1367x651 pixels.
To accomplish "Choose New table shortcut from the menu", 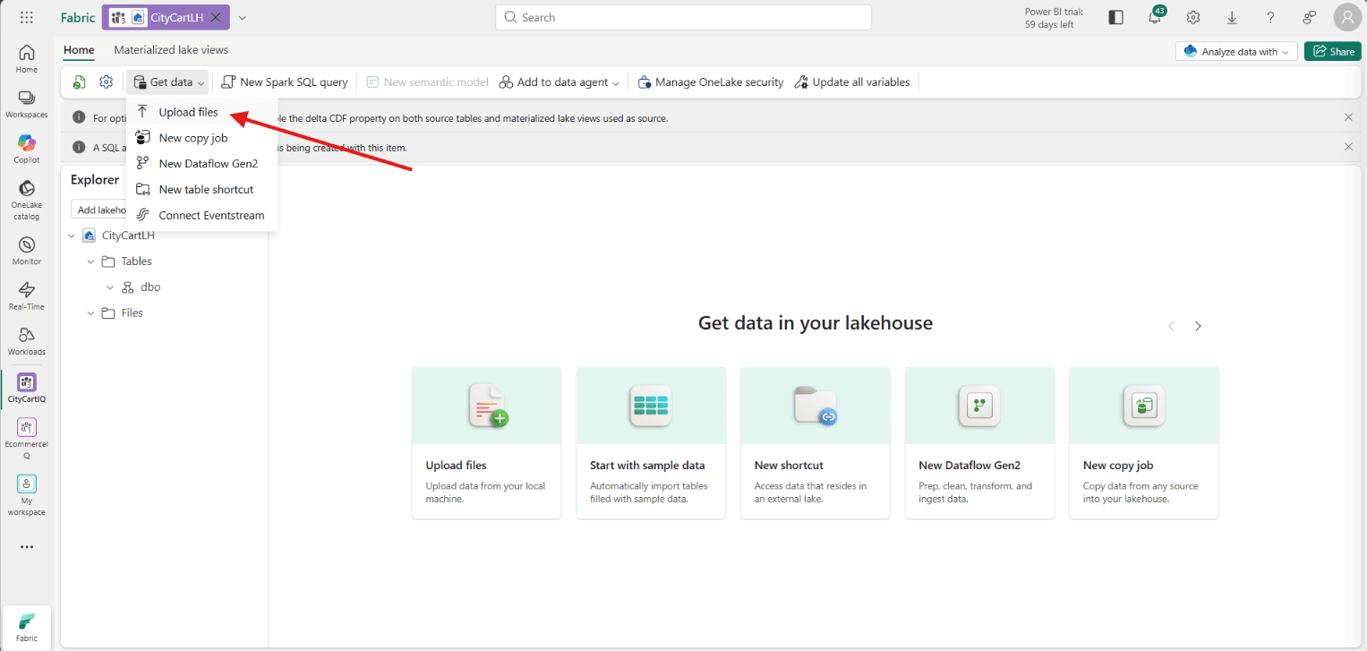I will click(201, 190).
